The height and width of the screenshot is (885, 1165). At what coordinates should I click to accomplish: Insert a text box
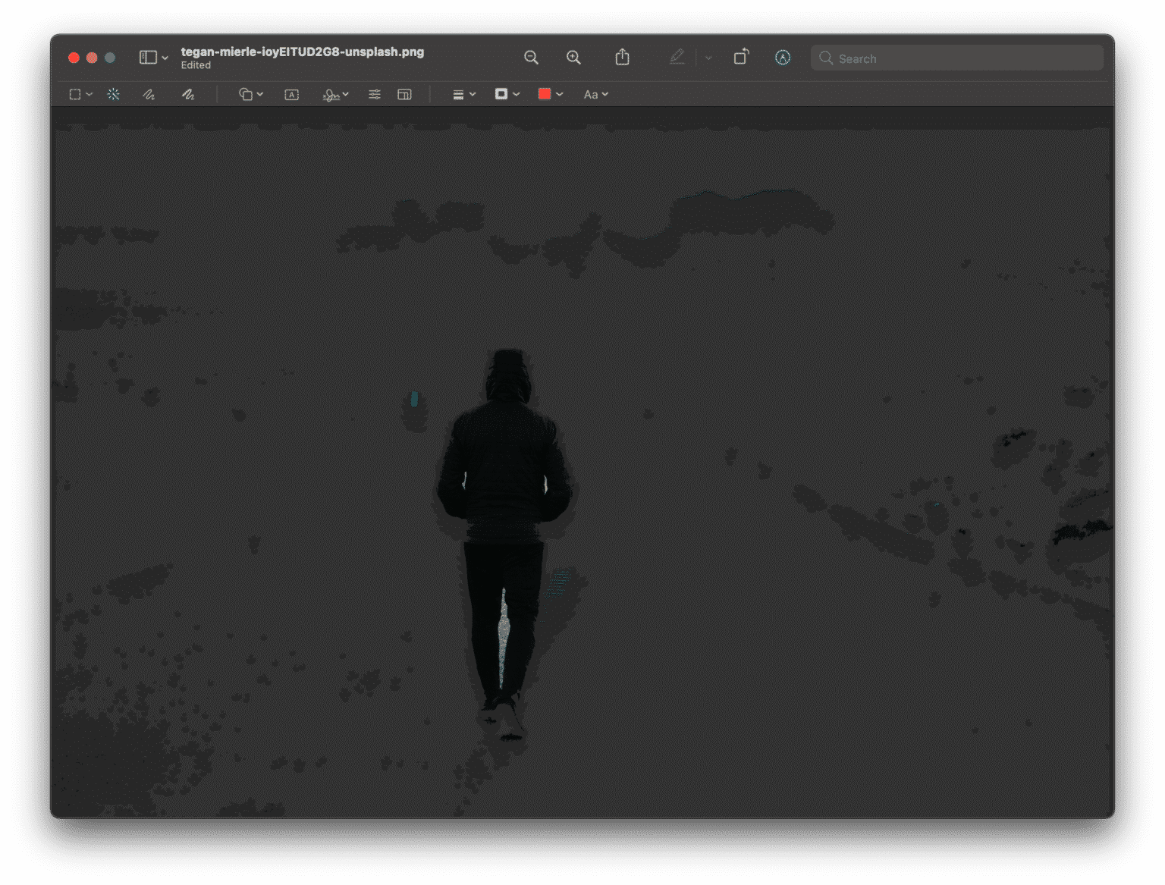(291, 95)
